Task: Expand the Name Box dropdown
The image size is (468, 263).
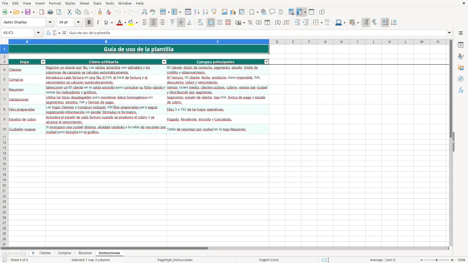Action: tap(38, 33)
